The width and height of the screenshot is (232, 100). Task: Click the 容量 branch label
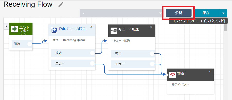point(118,54)
